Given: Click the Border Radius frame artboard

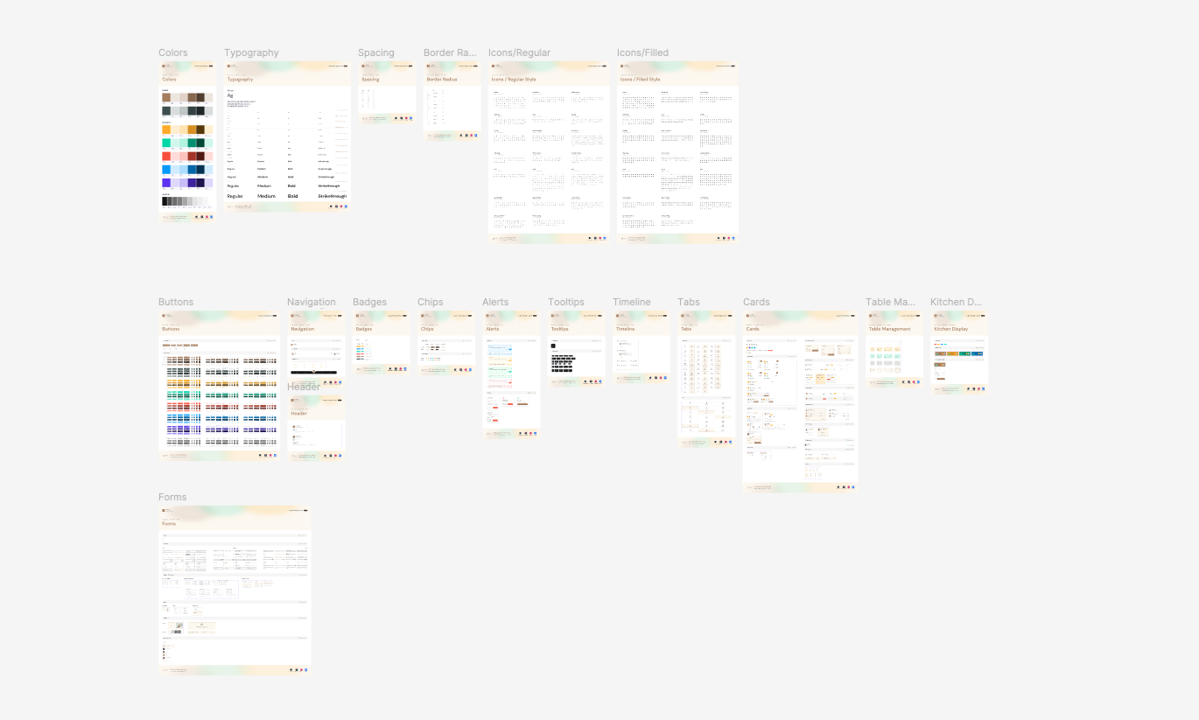Looking at the screenshot, I should tap(452, 101).
